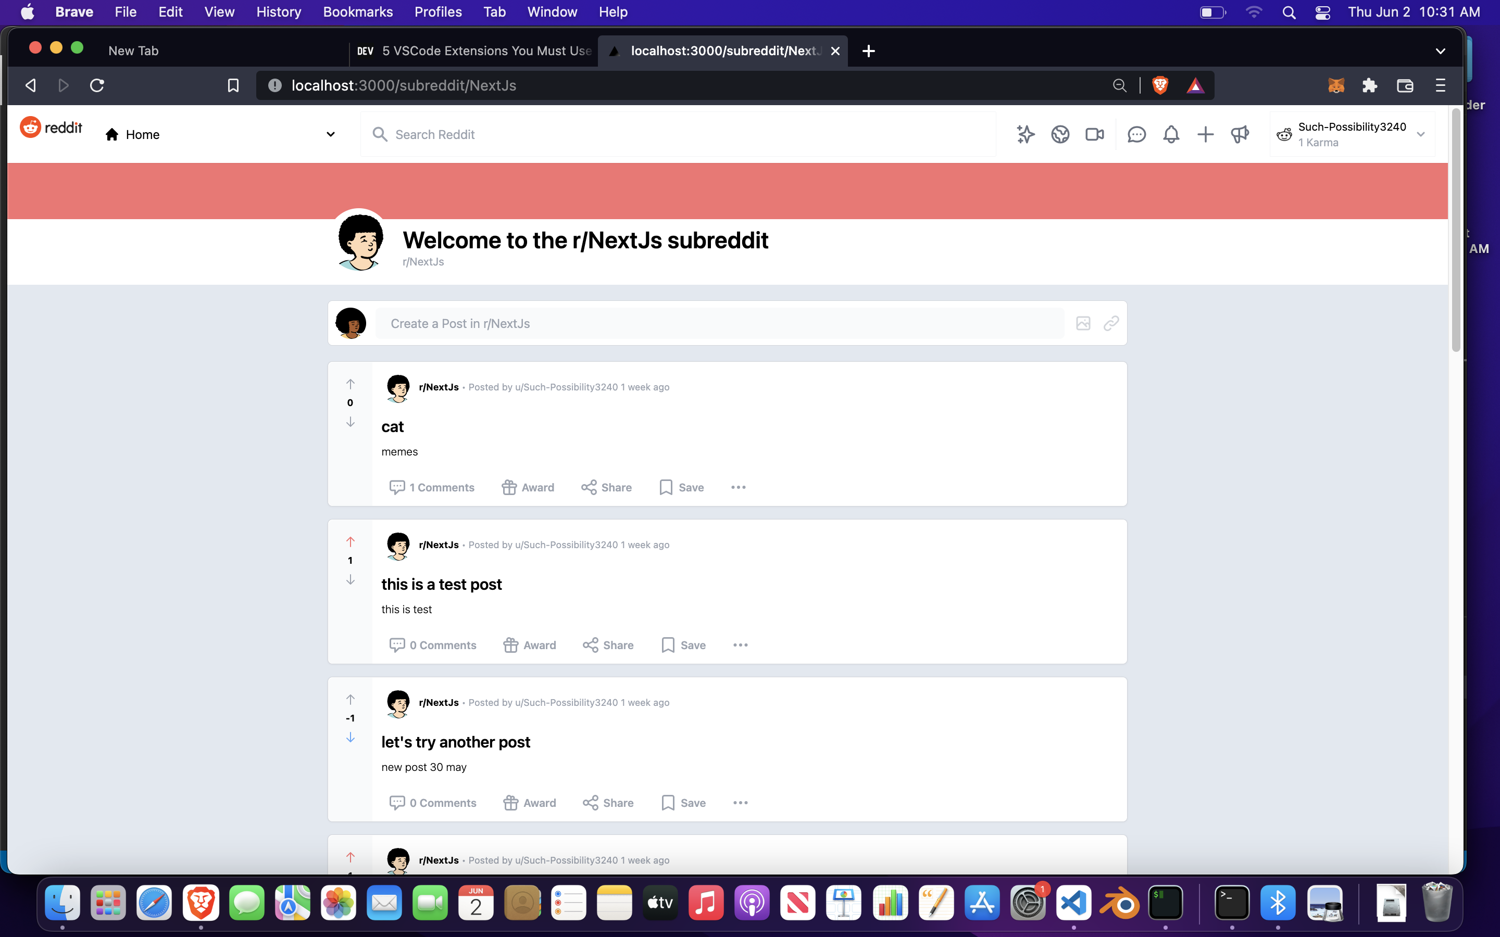Toggle upvote on 'let's try another post'
The image size is (1500, 937).
click(350, 700)
